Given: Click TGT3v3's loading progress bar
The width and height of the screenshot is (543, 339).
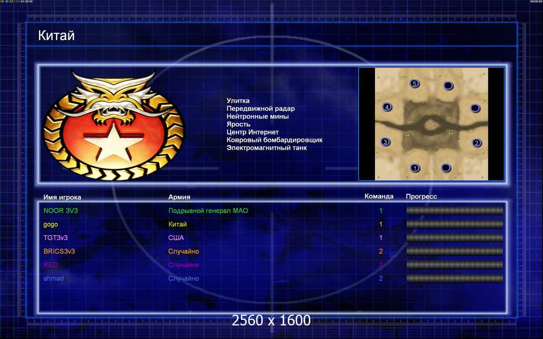Looking at the screenshot, I should click(x=454, y=238).
